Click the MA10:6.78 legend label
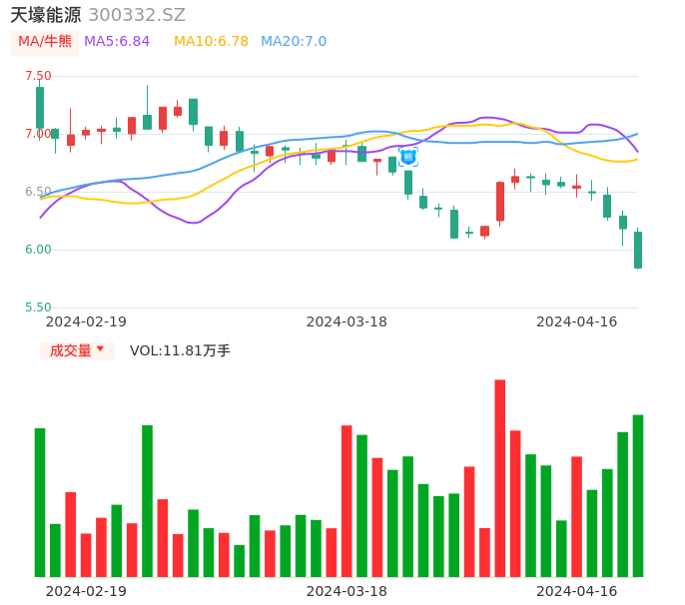Viewport: 685px width, 605px height. pyautogui.click(x=211, y=42)
